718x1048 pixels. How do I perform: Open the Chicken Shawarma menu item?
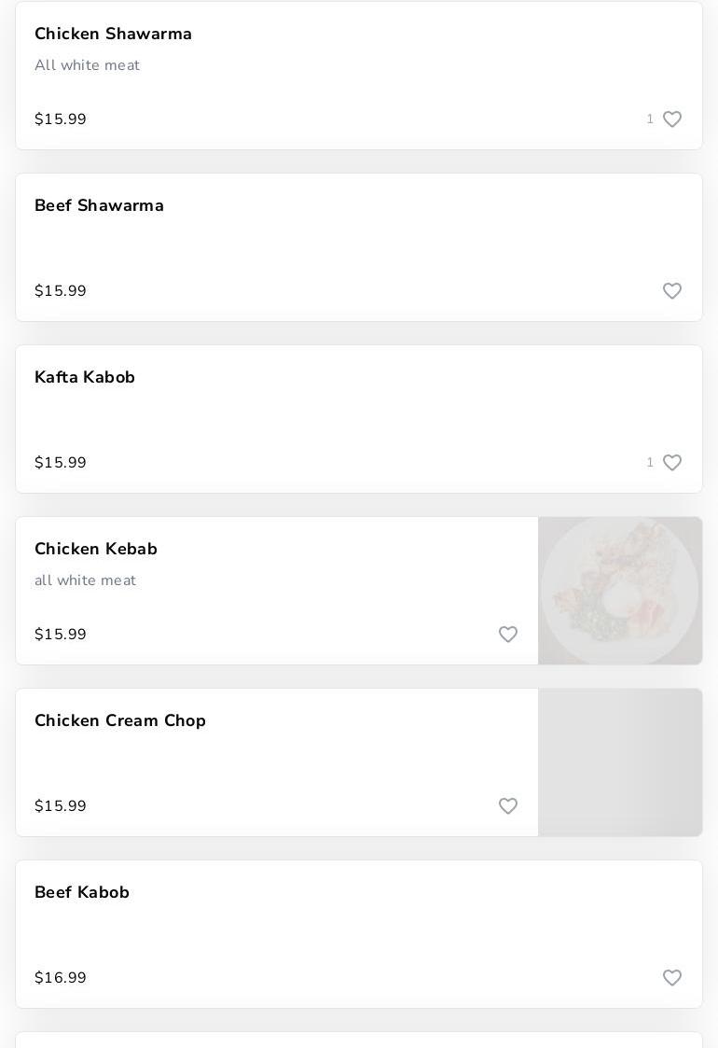113,35
